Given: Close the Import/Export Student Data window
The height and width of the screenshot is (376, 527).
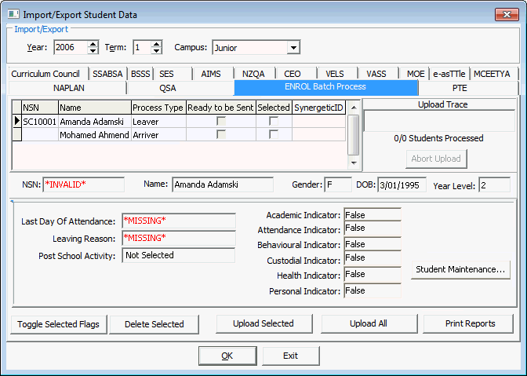Looking at the screenshot, I should (507, 14).
